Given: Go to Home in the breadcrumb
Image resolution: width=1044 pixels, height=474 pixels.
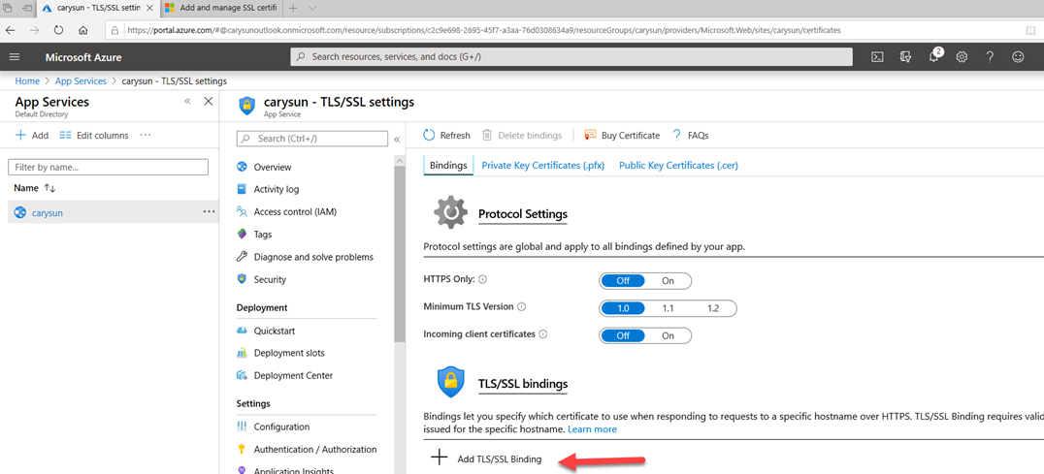Looking at the screenshot, I should [27, 81].
